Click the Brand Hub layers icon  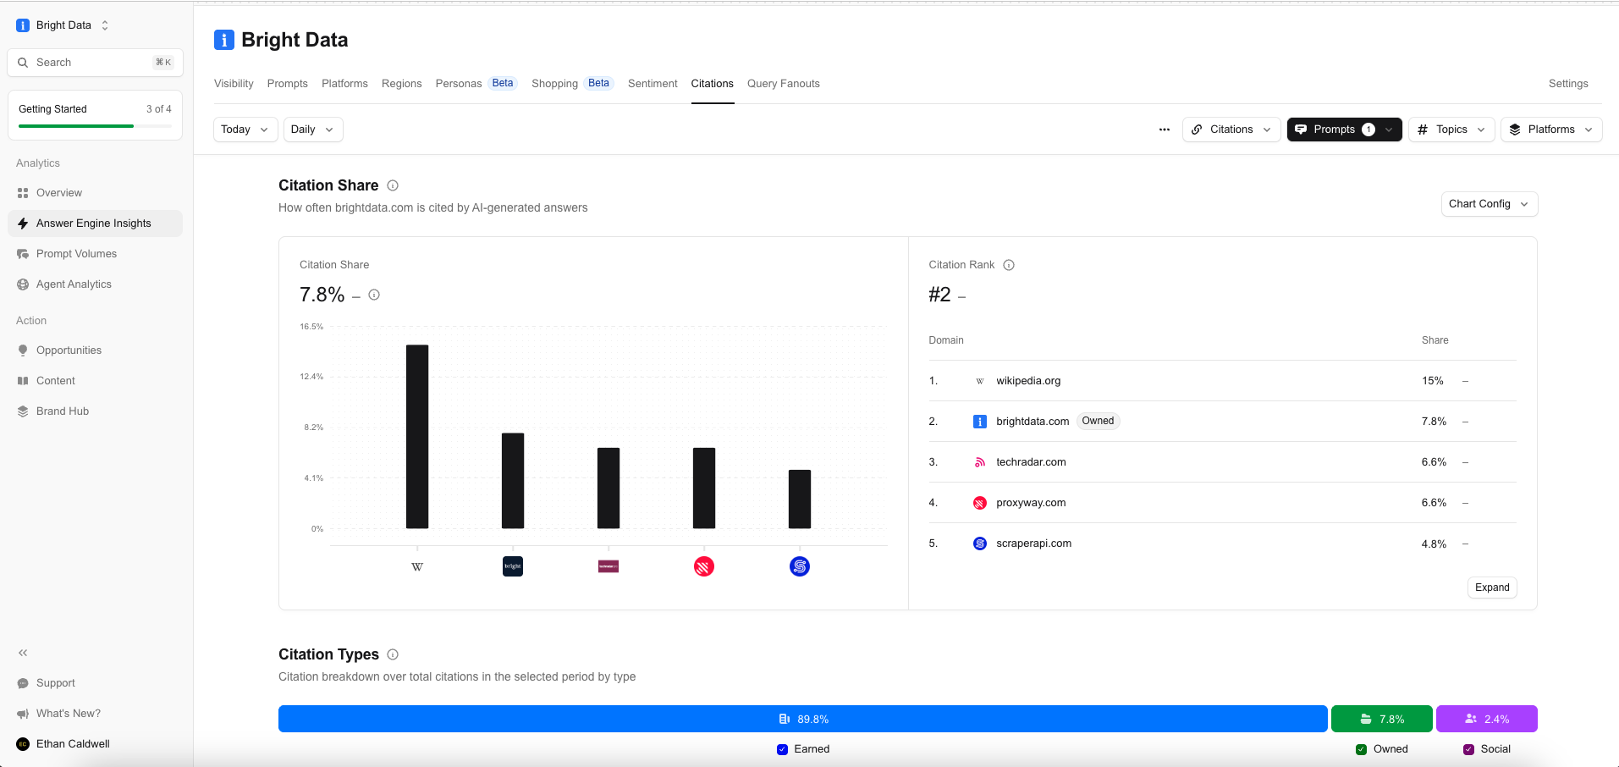[23, 411]
